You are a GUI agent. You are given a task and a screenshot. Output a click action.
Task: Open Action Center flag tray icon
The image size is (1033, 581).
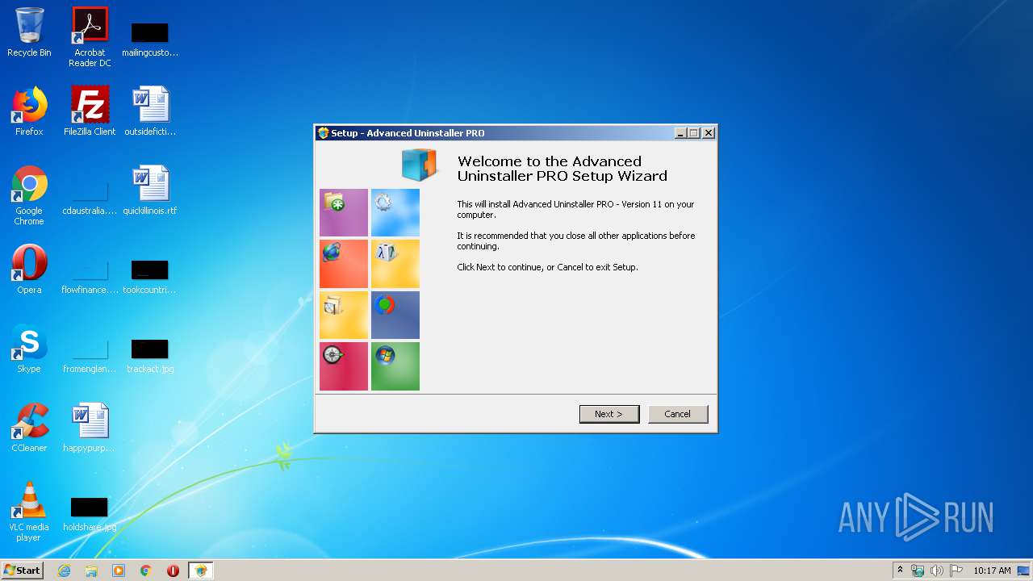coord(956,571)
